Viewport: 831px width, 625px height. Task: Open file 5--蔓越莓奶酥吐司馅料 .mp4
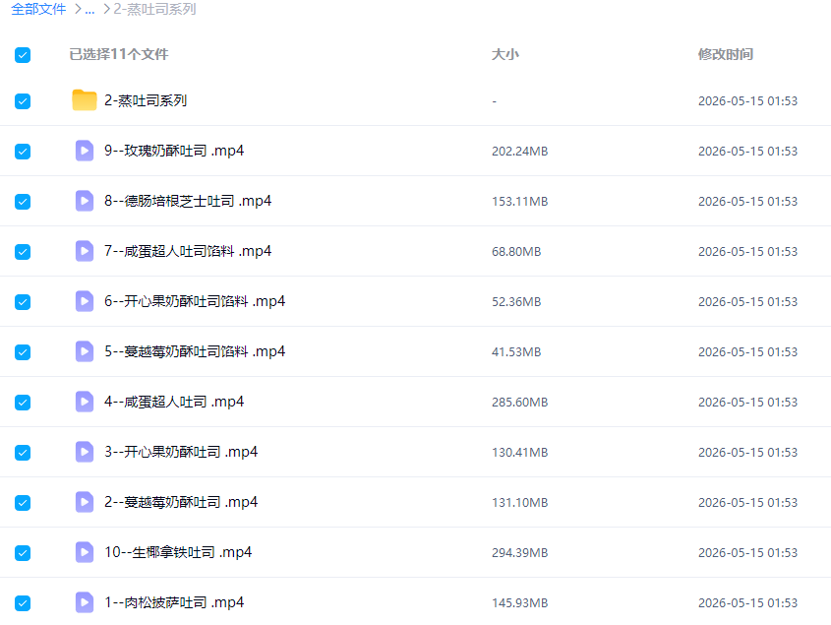click(x=195, y=351)
